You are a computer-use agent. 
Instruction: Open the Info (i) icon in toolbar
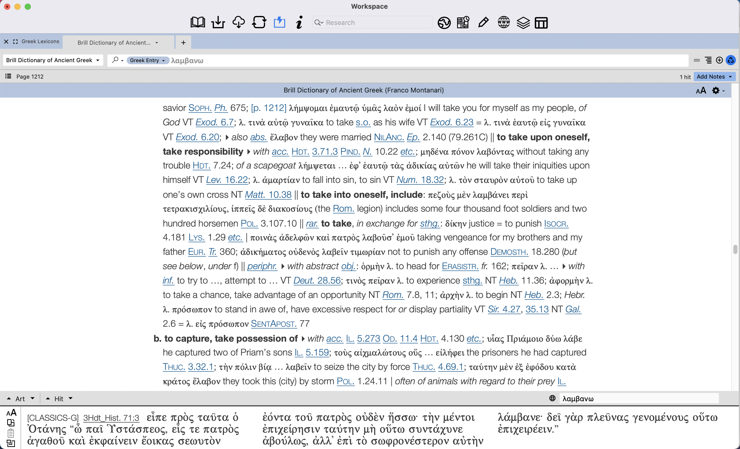pyautogui.click(x=299, y=22)
